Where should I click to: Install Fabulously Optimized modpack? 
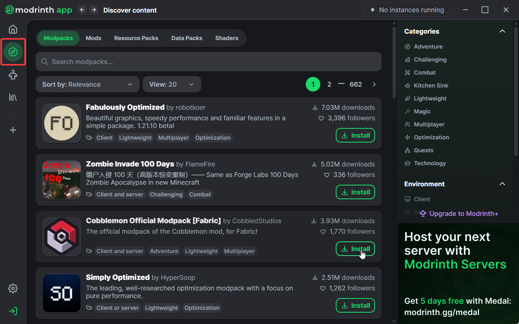point(355,135)
